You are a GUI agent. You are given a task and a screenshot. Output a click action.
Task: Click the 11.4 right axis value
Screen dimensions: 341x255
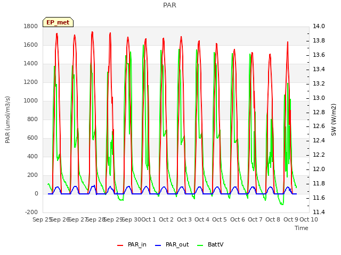coord(319,212)
